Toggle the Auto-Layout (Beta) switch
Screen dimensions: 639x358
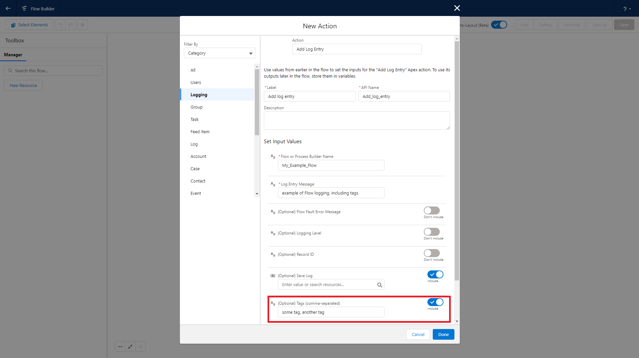point(499,25)
